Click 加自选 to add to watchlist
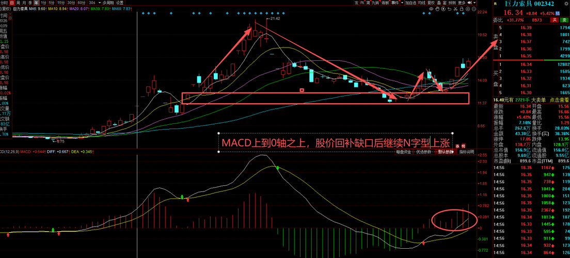570x258 pixels. 411,3
